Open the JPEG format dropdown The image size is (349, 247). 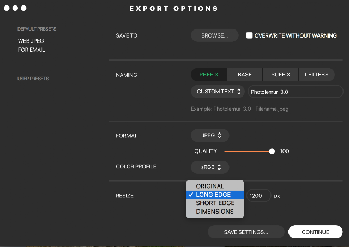(x=210, y=135)
